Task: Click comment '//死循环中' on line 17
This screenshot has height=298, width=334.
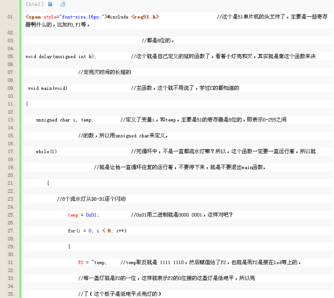Action: (223, 151)
